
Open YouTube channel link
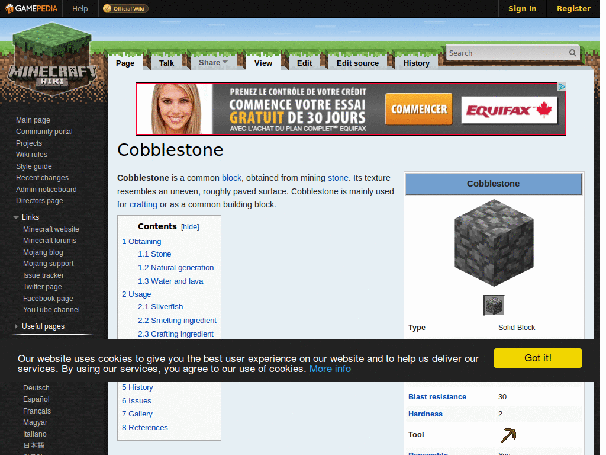click(51, 309)
